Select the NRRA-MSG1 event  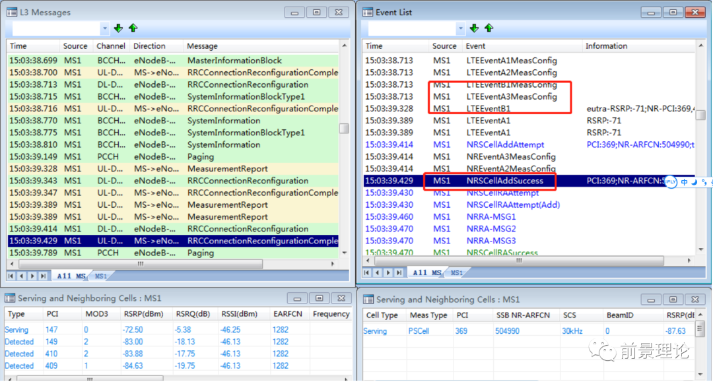529,216
